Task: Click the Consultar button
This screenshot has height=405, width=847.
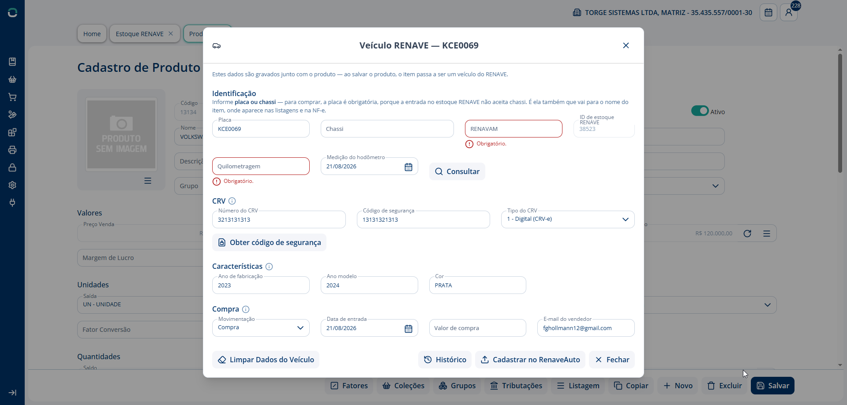Action: pyautogui.click(x=457, y=171)
